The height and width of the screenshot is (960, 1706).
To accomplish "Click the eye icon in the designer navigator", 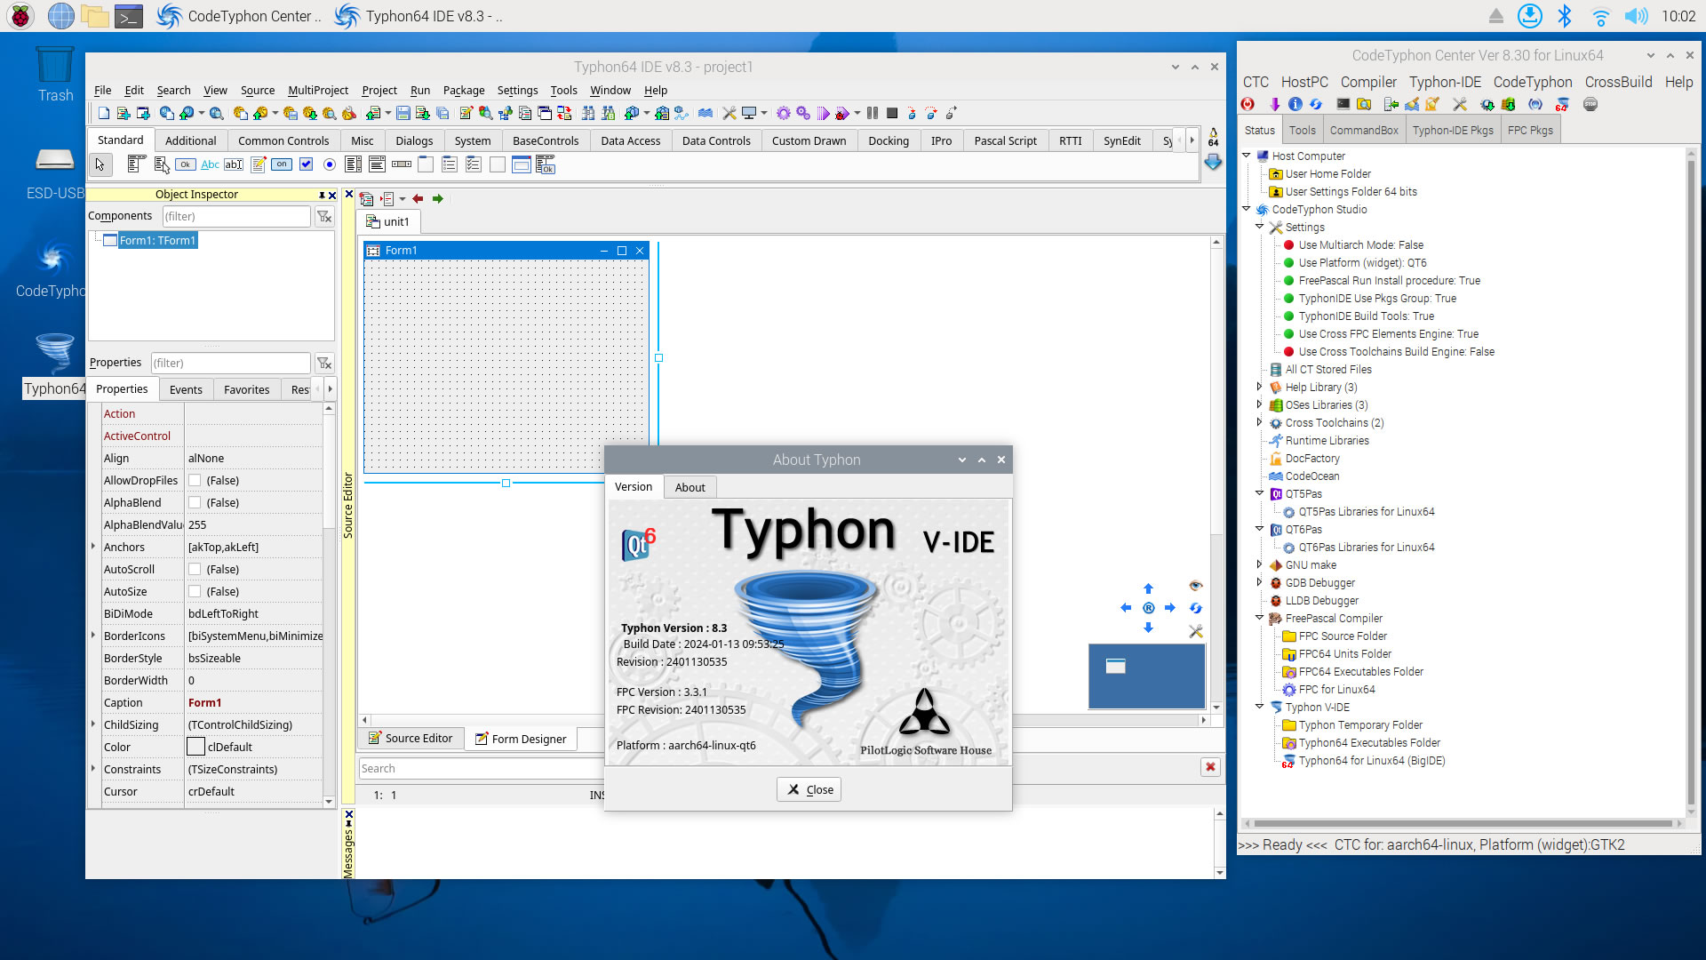I will click(1196, 586).
